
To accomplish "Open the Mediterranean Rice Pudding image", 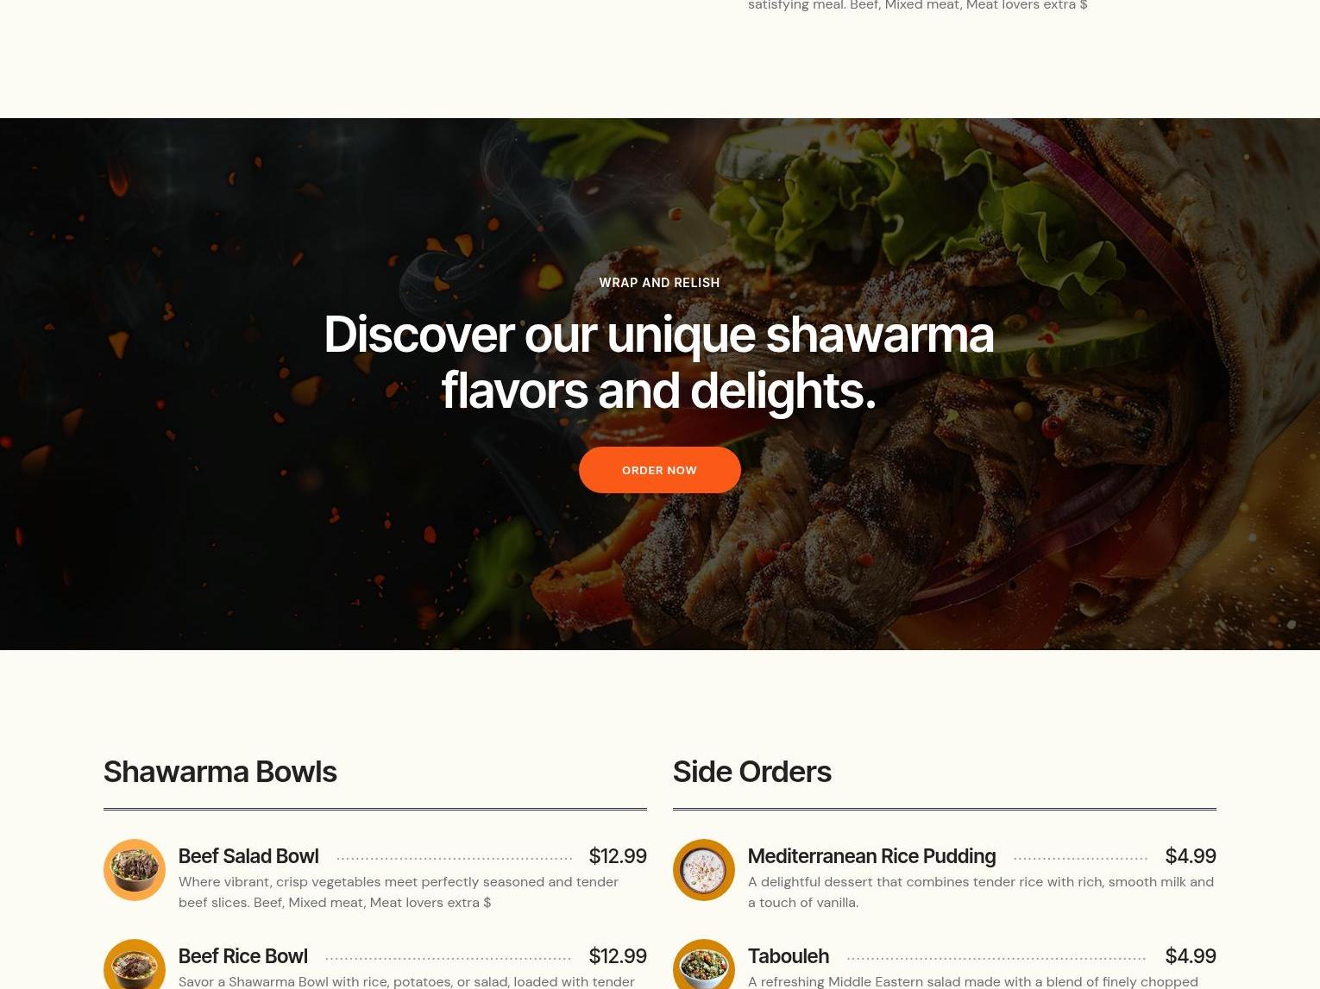I will point(704,870).
